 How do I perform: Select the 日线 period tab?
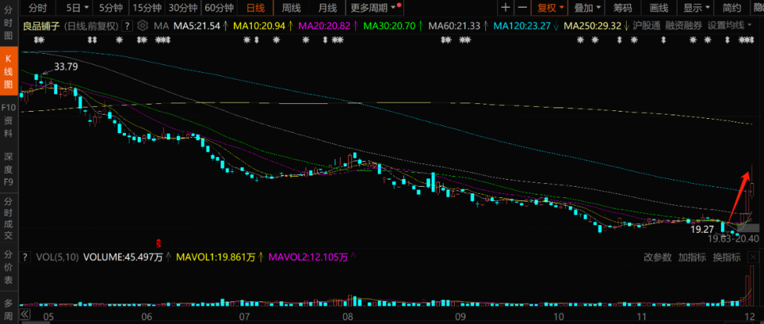pos(255,7)
